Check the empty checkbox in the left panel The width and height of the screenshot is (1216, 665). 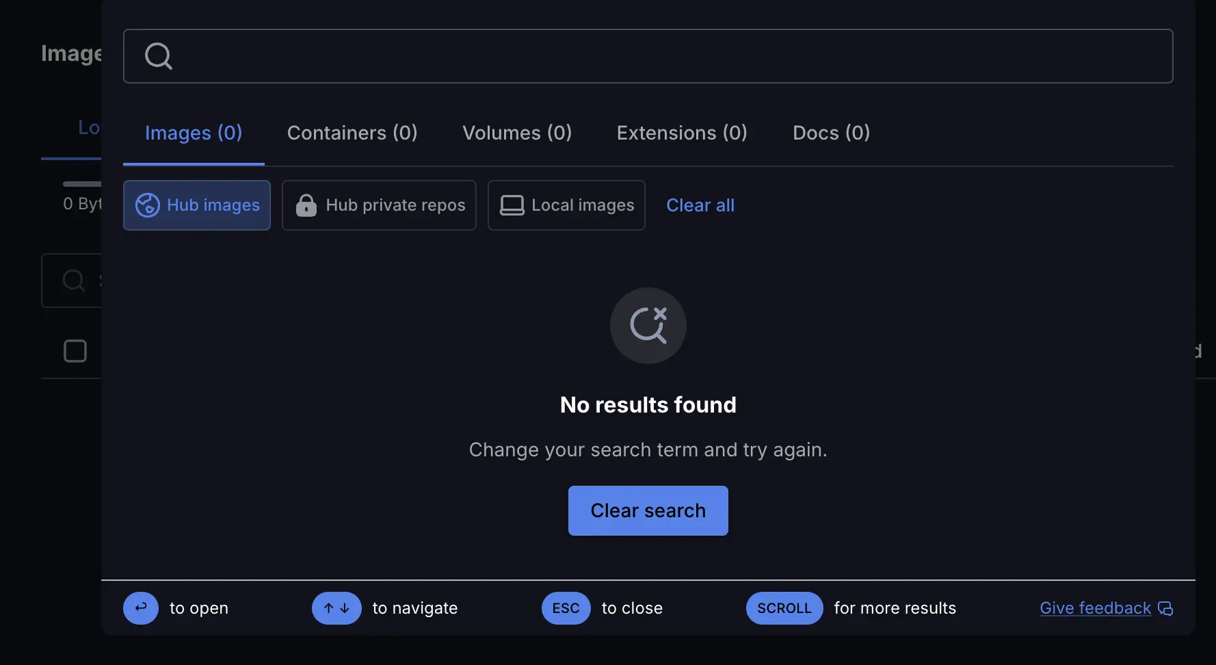point(75,351)
